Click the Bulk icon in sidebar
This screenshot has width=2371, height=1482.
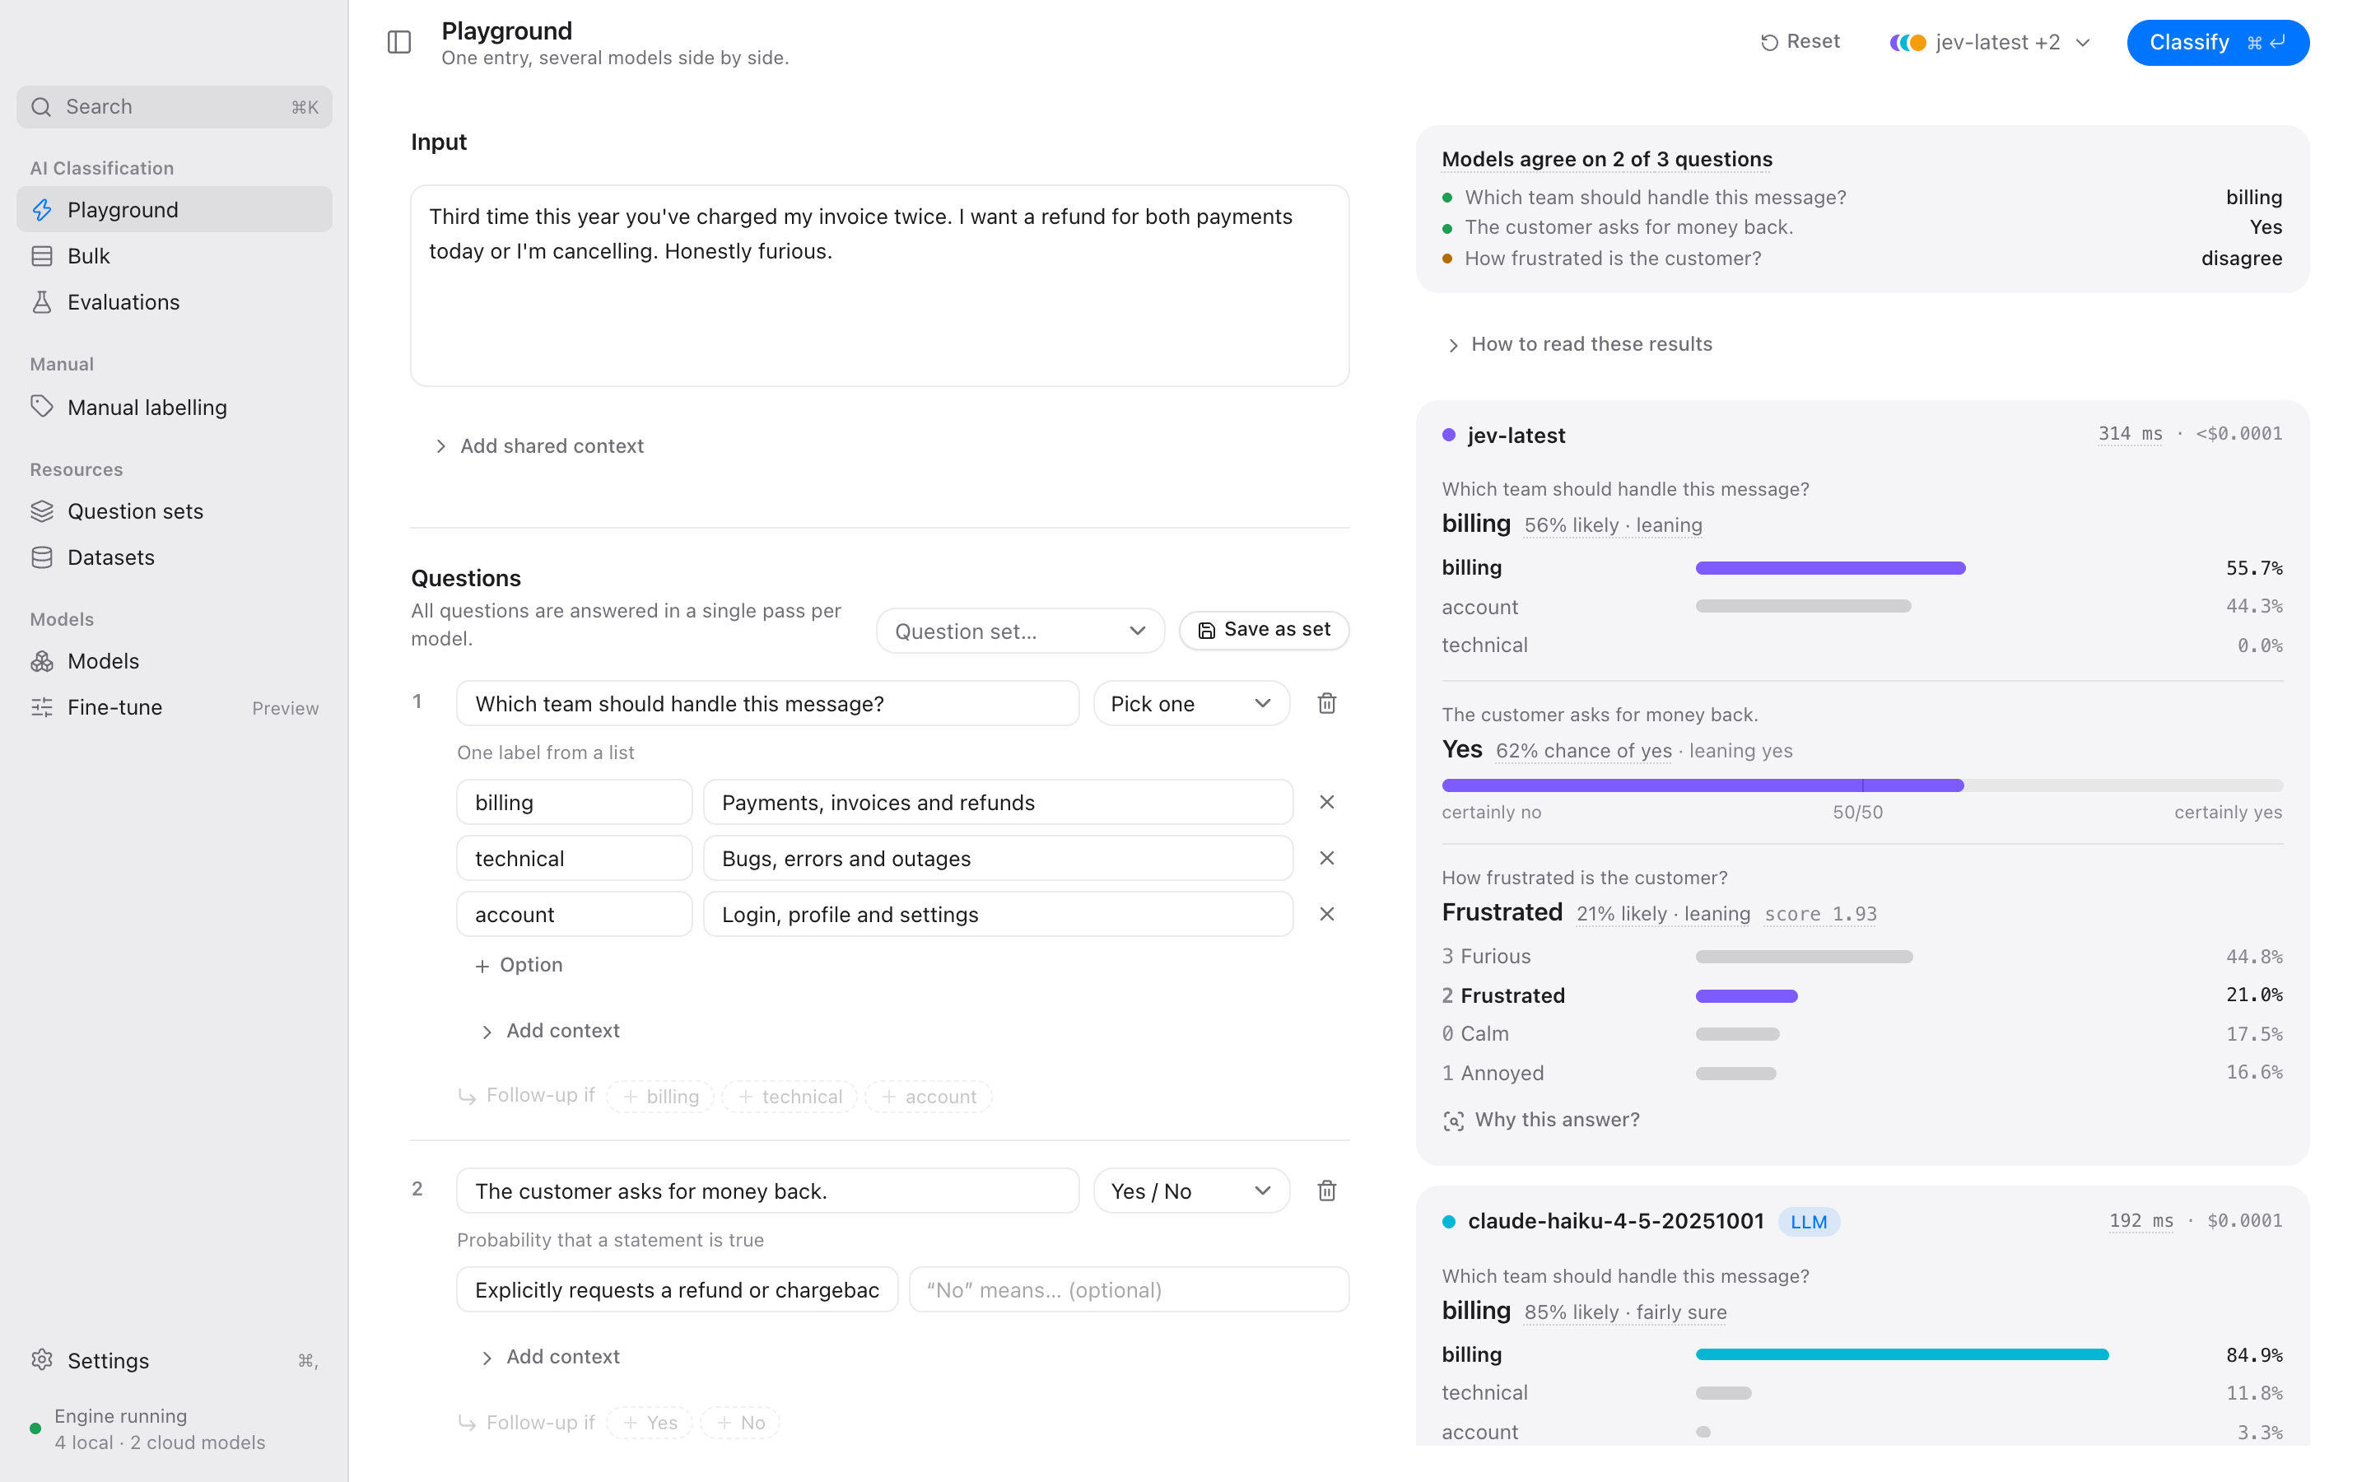point(42,256)
